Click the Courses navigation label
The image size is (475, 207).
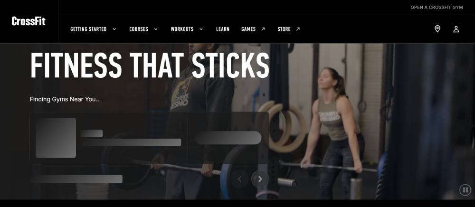pos(139,29)
